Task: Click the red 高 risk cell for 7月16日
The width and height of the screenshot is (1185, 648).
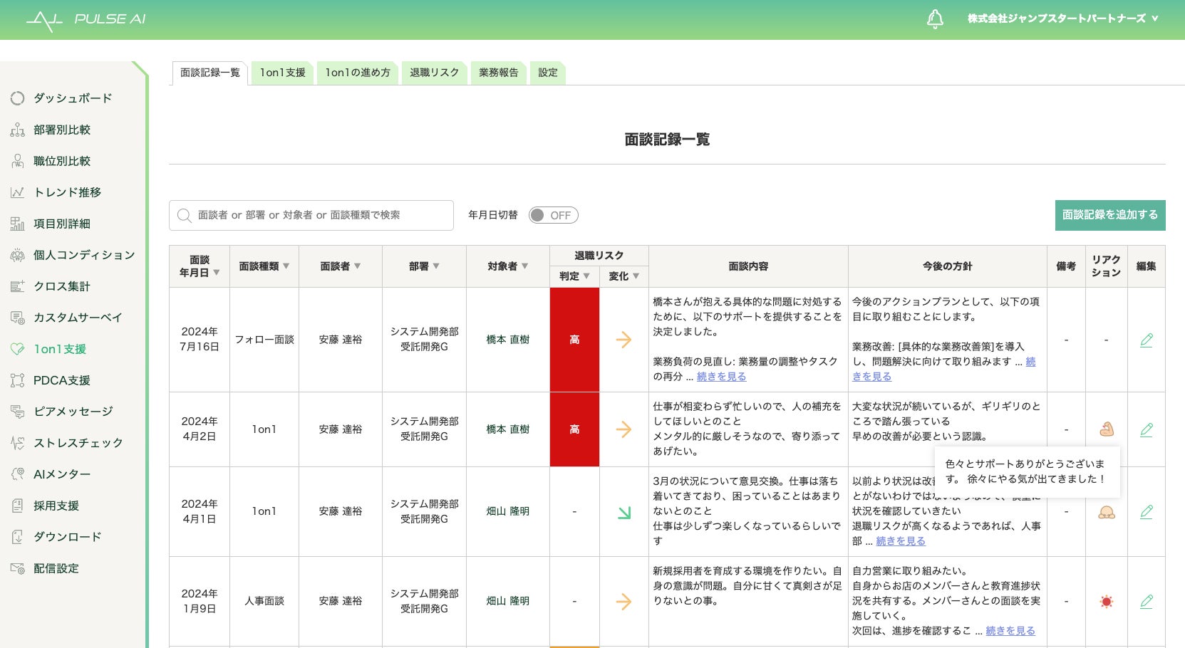Action: pos(574,340)
